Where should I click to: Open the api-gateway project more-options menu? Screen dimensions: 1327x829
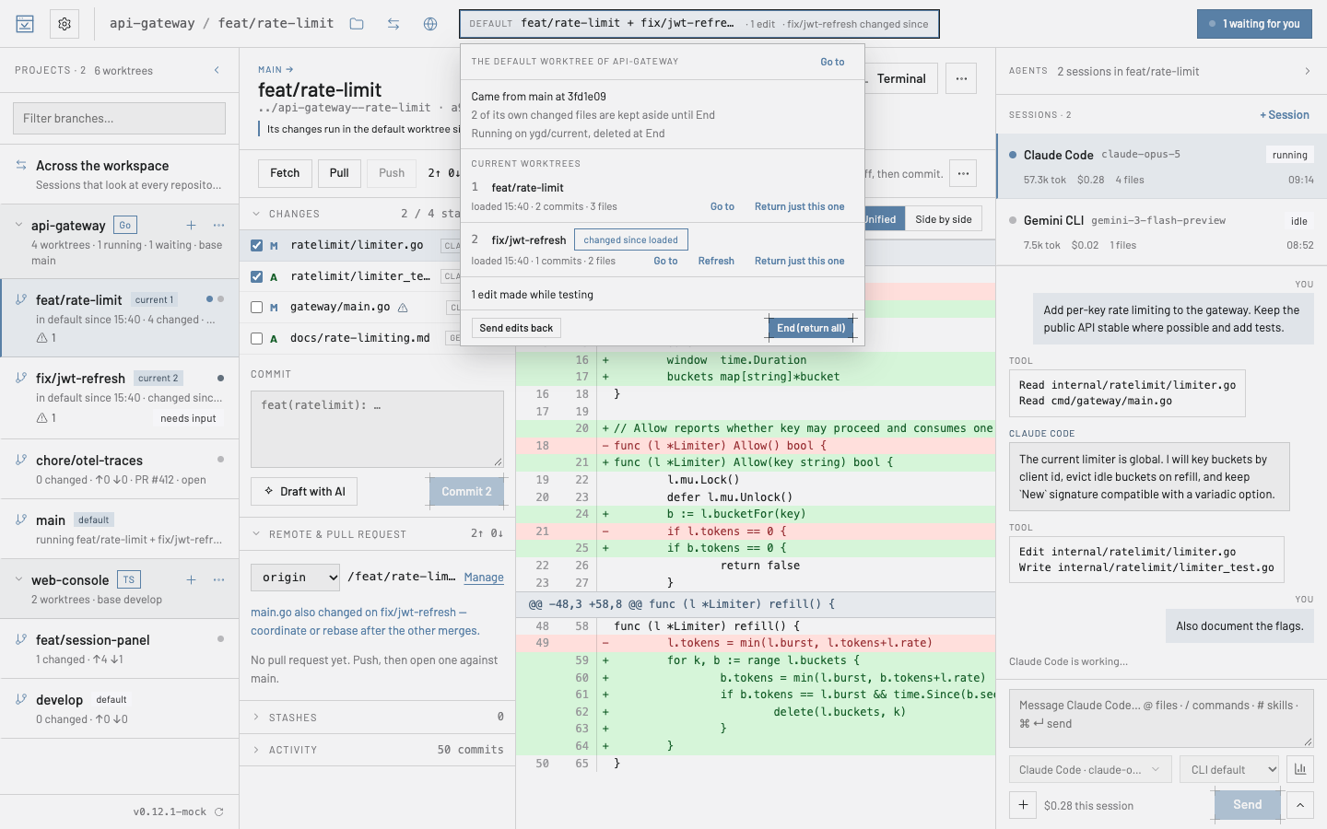(x=218, y=225)
